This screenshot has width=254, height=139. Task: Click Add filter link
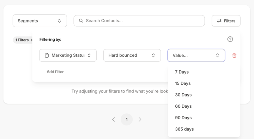pos(55,72)
